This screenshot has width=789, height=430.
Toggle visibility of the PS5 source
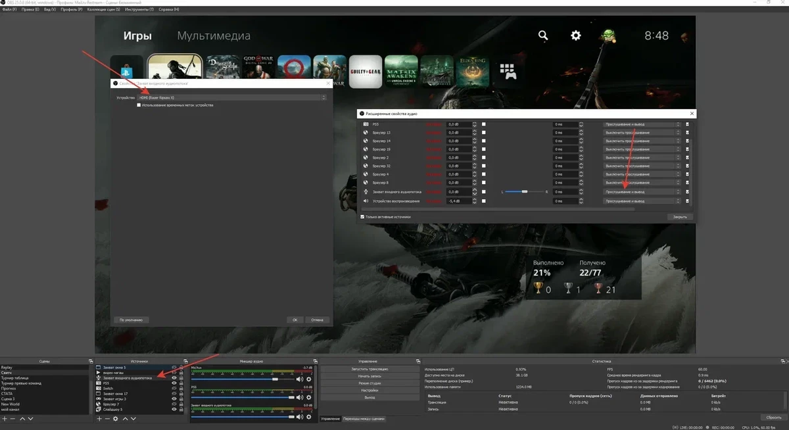(x=174, y=383)
